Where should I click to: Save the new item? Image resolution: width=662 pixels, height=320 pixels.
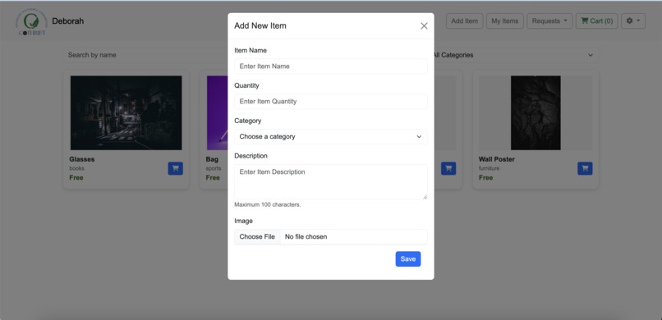click(x=408, y=258)
